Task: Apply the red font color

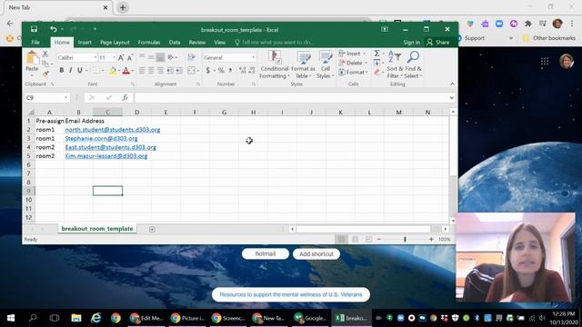Action: point(125,71)
